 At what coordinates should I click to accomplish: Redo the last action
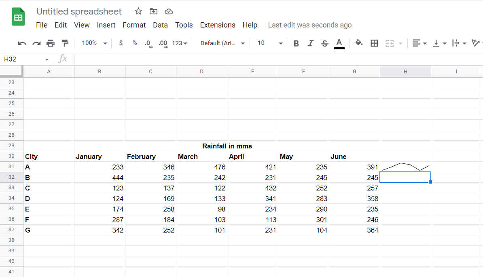(36, 43)
